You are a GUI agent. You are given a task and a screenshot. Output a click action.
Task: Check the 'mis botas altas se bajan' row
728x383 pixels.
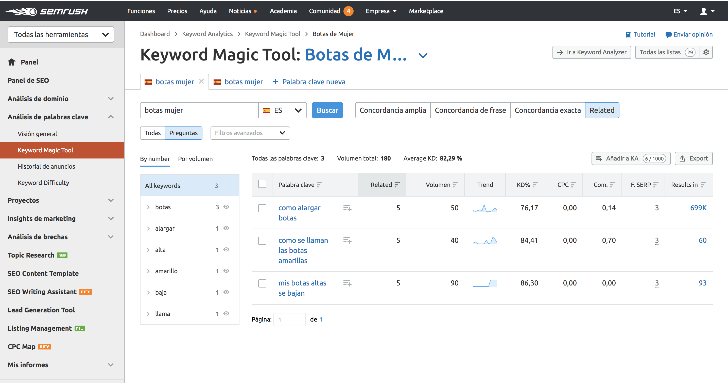(262, 283)
